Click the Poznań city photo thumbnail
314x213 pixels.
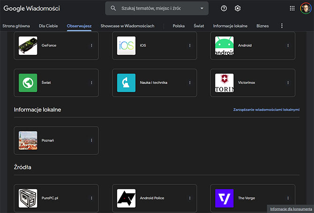(28, 140)
